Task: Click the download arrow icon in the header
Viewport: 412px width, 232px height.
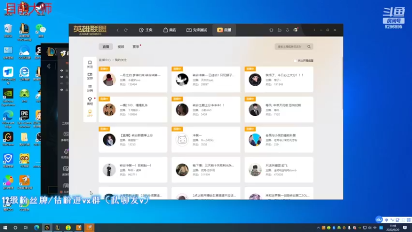Action: (287, 30)
